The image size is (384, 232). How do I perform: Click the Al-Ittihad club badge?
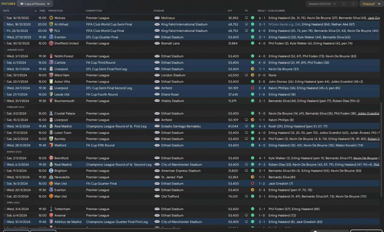coord(51,24)
